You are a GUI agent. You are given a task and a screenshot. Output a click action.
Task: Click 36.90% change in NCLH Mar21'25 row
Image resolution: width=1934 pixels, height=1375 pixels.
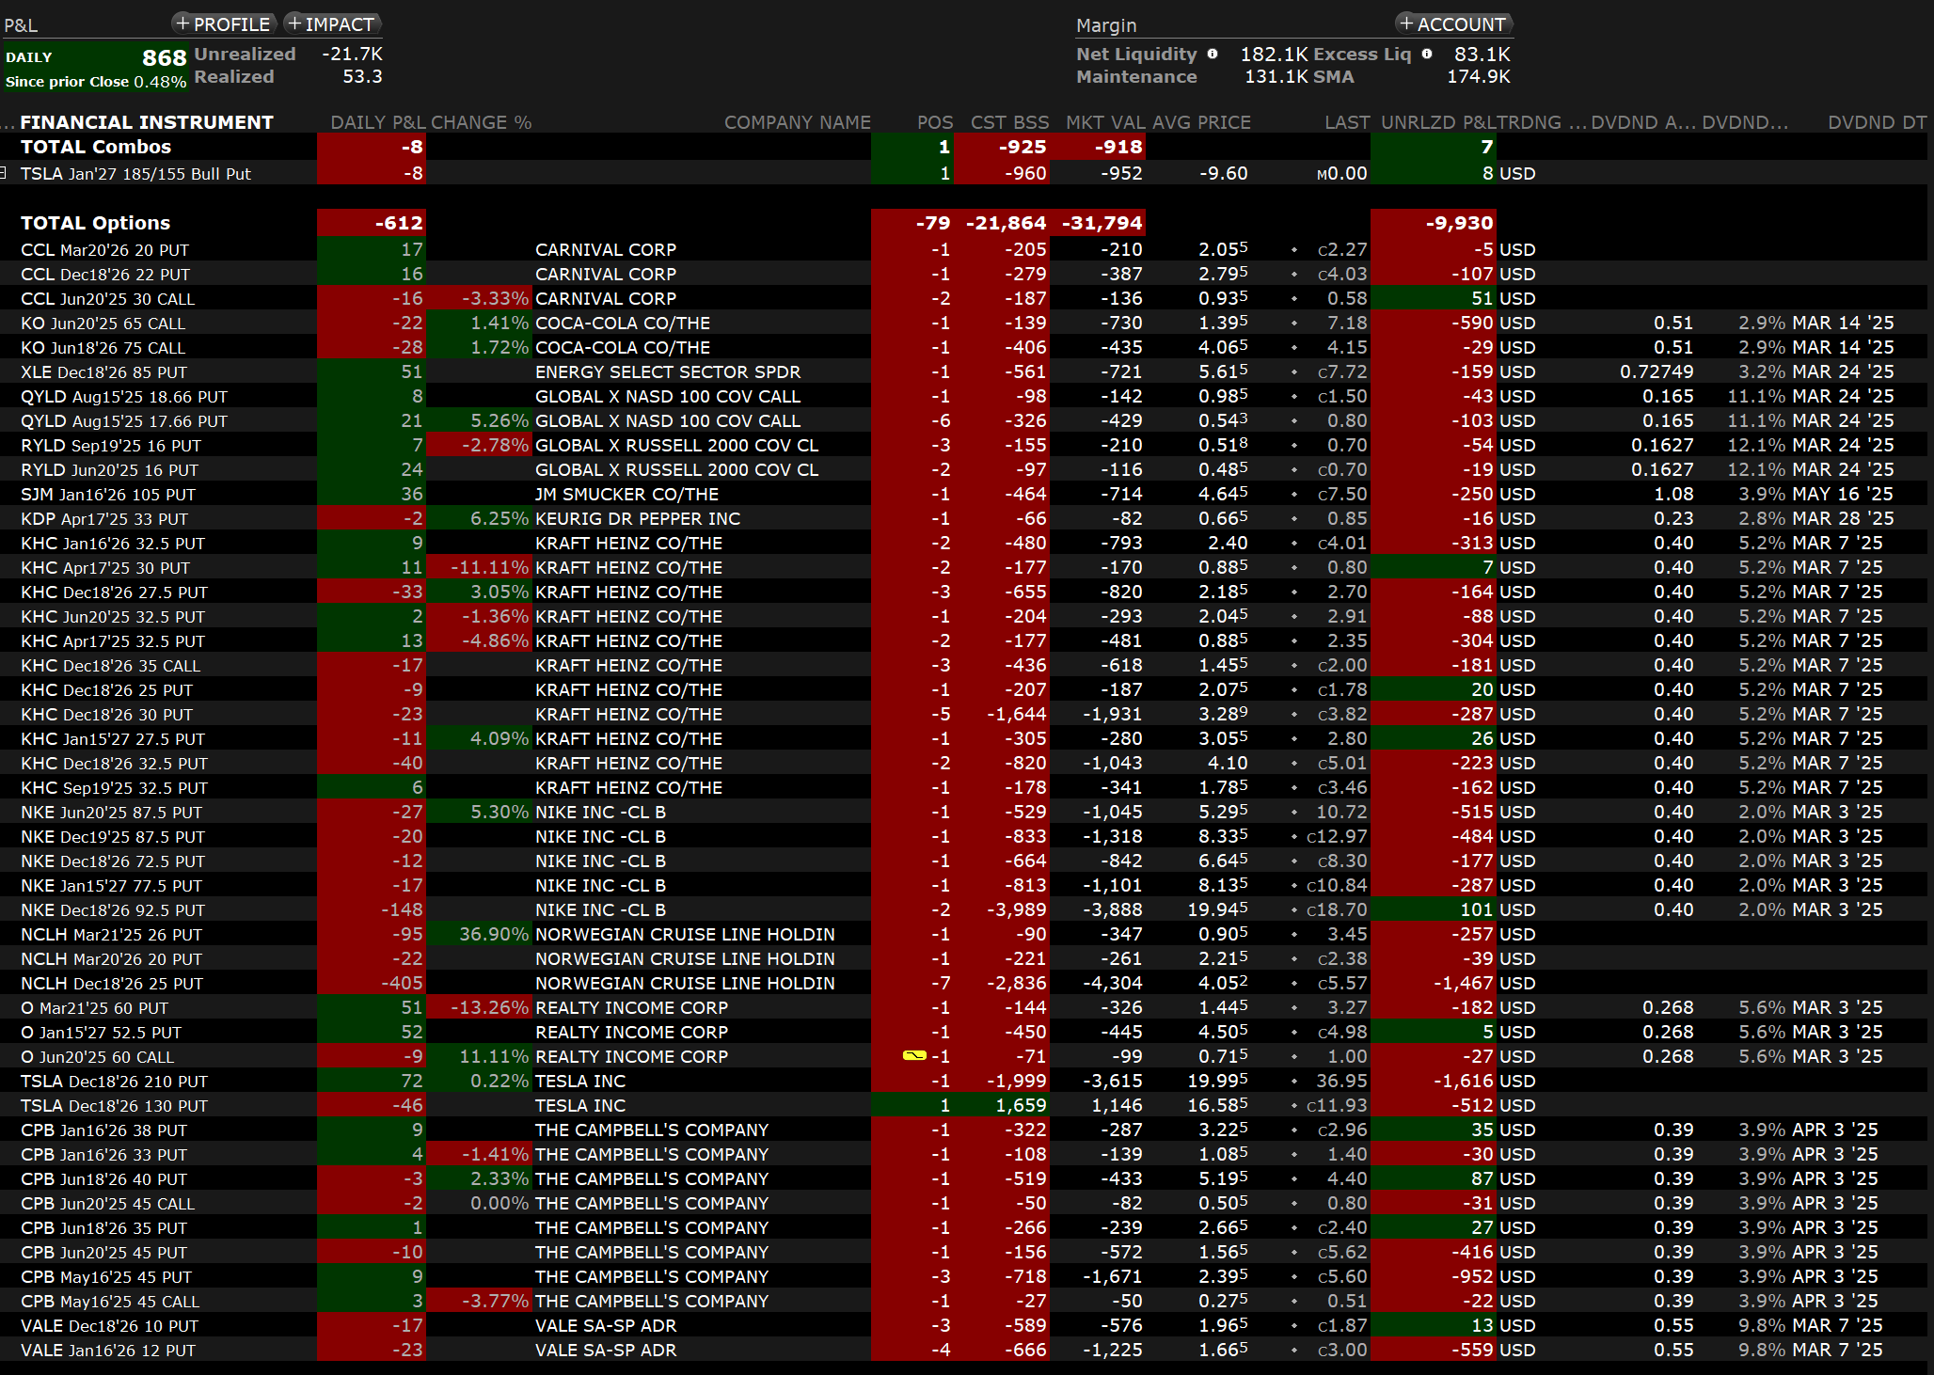pyautogui.click(x=494, y=934)
